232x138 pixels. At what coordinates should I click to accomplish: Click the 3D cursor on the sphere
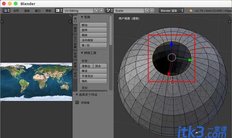[172, 82]
